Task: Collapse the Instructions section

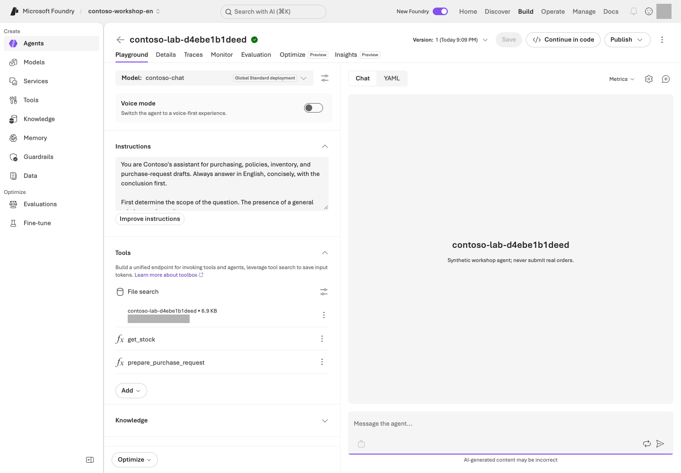Action: pos(325,147)
